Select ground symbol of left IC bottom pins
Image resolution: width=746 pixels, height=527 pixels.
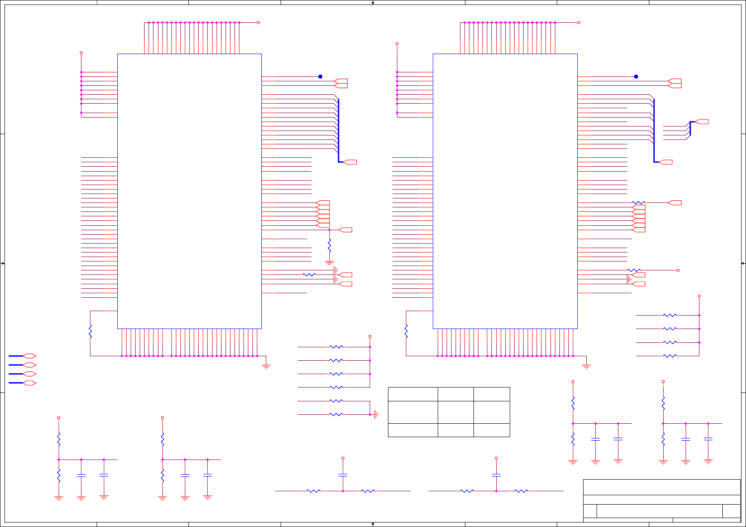pos(266,366)
